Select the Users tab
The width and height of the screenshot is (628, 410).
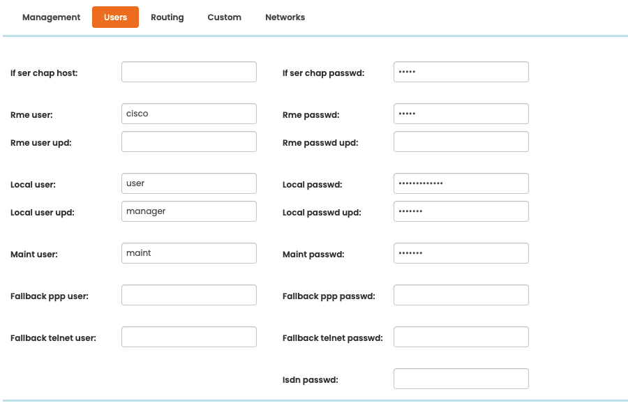[x=115, y=17]
